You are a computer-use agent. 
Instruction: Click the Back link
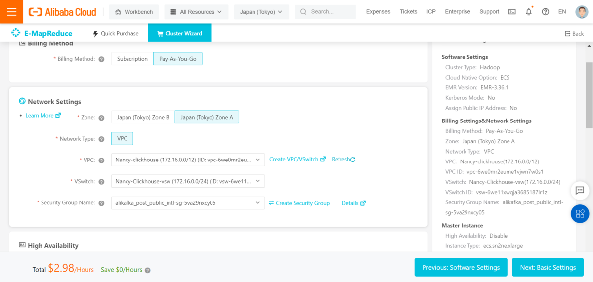(574, 34)
